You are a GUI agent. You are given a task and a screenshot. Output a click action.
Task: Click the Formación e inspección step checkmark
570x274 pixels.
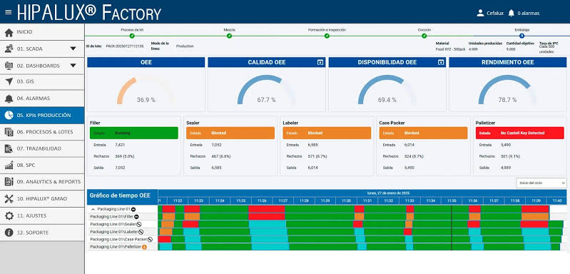(x=327, y=36)
